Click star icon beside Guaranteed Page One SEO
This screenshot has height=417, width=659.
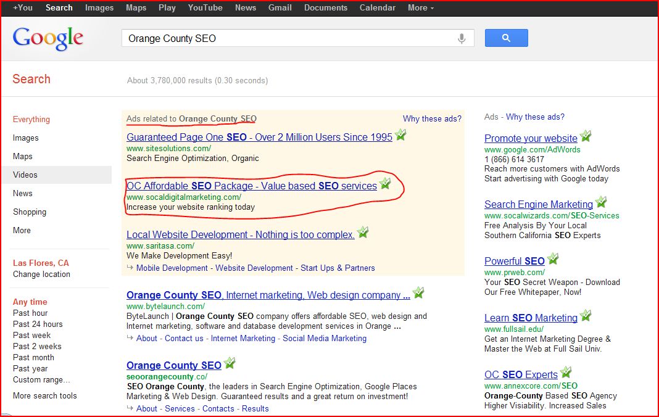[400, 135]
